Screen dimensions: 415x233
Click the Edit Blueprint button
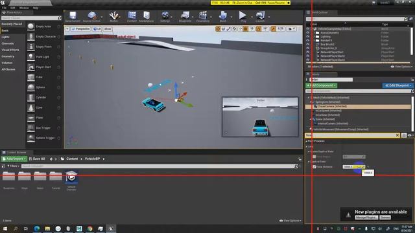tap(397, 85)
